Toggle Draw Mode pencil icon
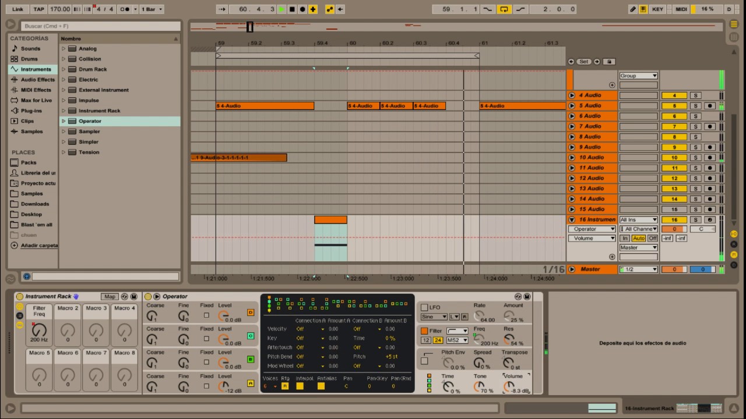This screenshot has width=746, height=419. pos(633,9)
